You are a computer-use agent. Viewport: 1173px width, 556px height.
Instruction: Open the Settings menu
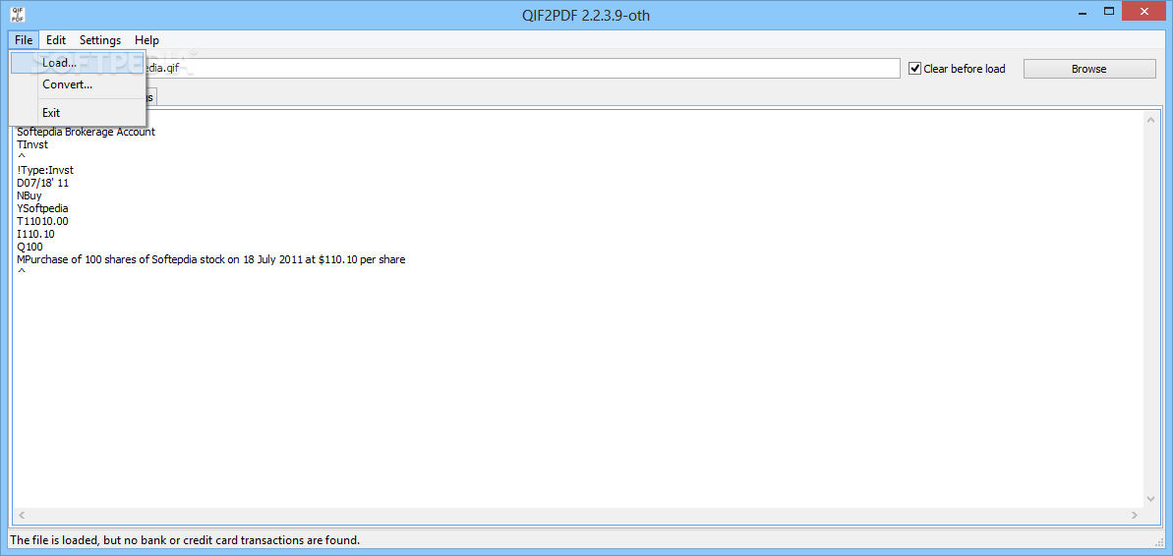(100, 40)
